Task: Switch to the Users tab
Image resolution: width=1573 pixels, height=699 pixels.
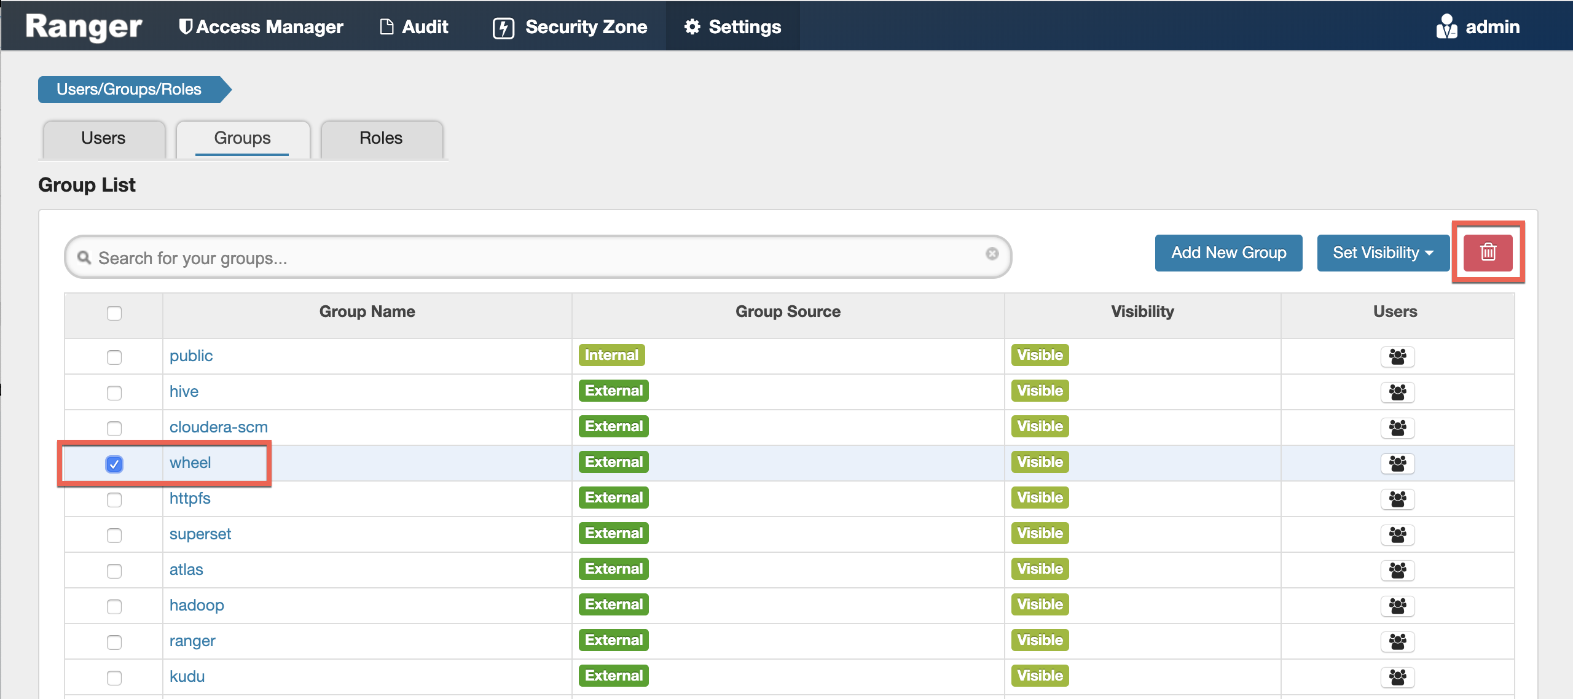Action: (x=103, y=138)
